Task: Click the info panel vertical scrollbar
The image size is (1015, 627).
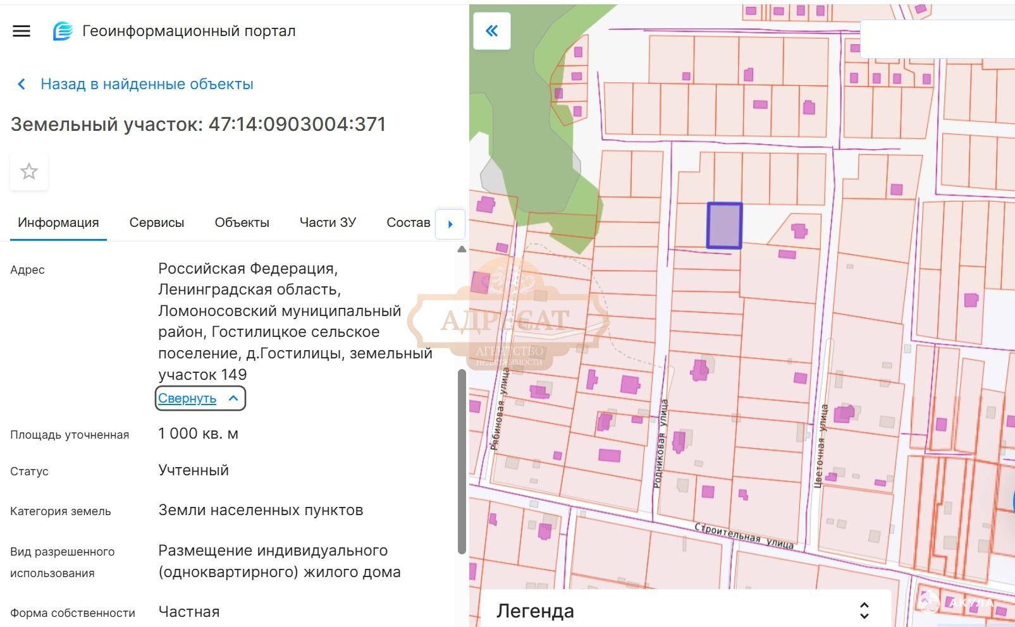Action: pos(462,461)
